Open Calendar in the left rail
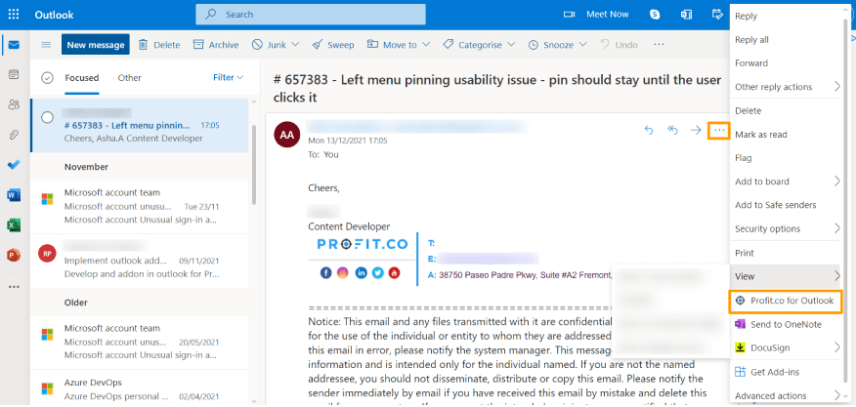This screenshot has width=856, height=407. pos(14,75)
